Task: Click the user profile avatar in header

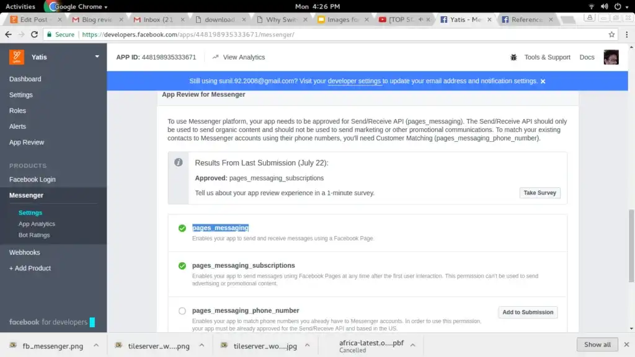Action: pos(611,57)
